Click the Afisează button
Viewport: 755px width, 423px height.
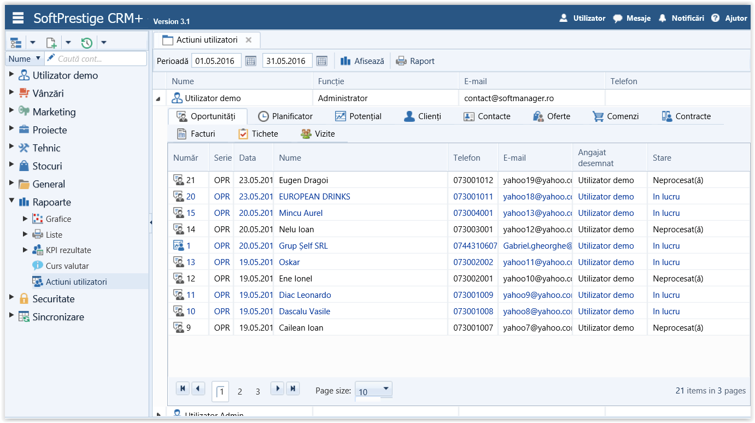point(362,61)
